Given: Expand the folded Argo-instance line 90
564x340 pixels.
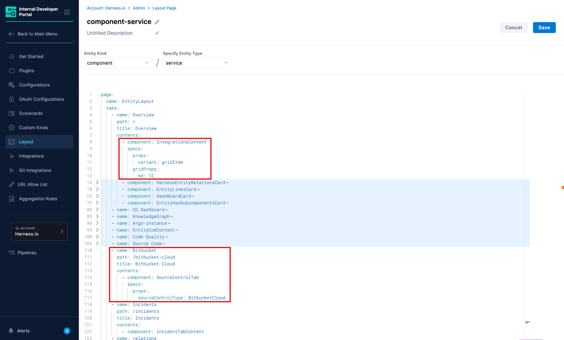Looking at the screenshot, I should 97,223.
